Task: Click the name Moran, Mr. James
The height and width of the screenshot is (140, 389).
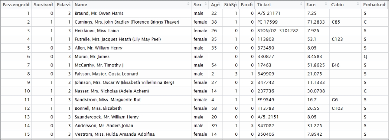Action: [92, 57]
